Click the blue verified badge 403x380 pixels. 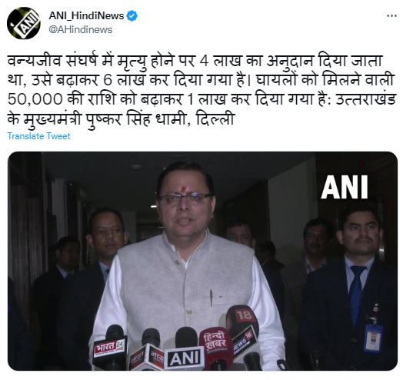click(x=132, y=16)
